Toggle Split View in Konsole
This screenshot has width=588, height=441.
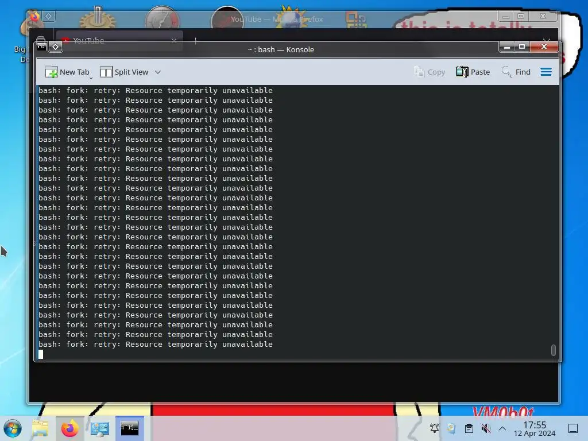(124, 72)
